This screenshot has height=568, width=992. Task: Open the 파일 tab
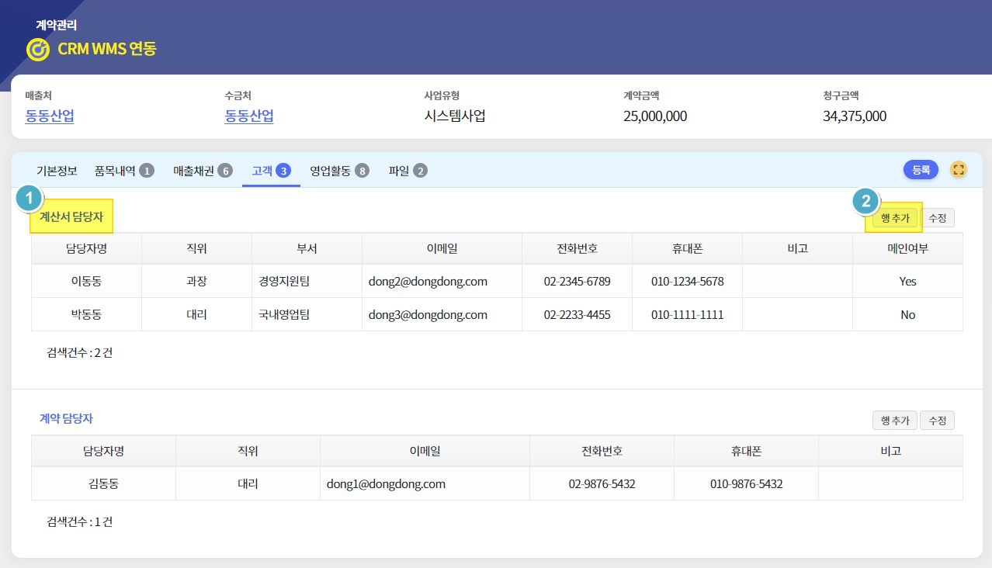click(408, 171)
